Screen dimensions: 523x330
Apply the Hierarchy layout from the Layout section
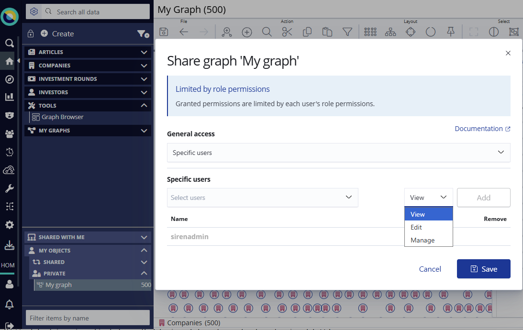[390, 32]
